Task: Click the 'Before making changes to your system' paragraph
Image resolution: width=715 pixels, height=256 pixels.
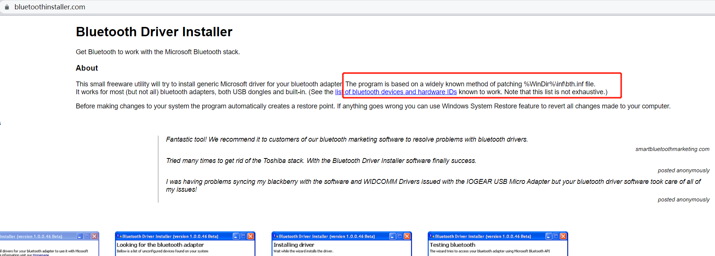Action: pyautogui.click(x=373, y=106)
